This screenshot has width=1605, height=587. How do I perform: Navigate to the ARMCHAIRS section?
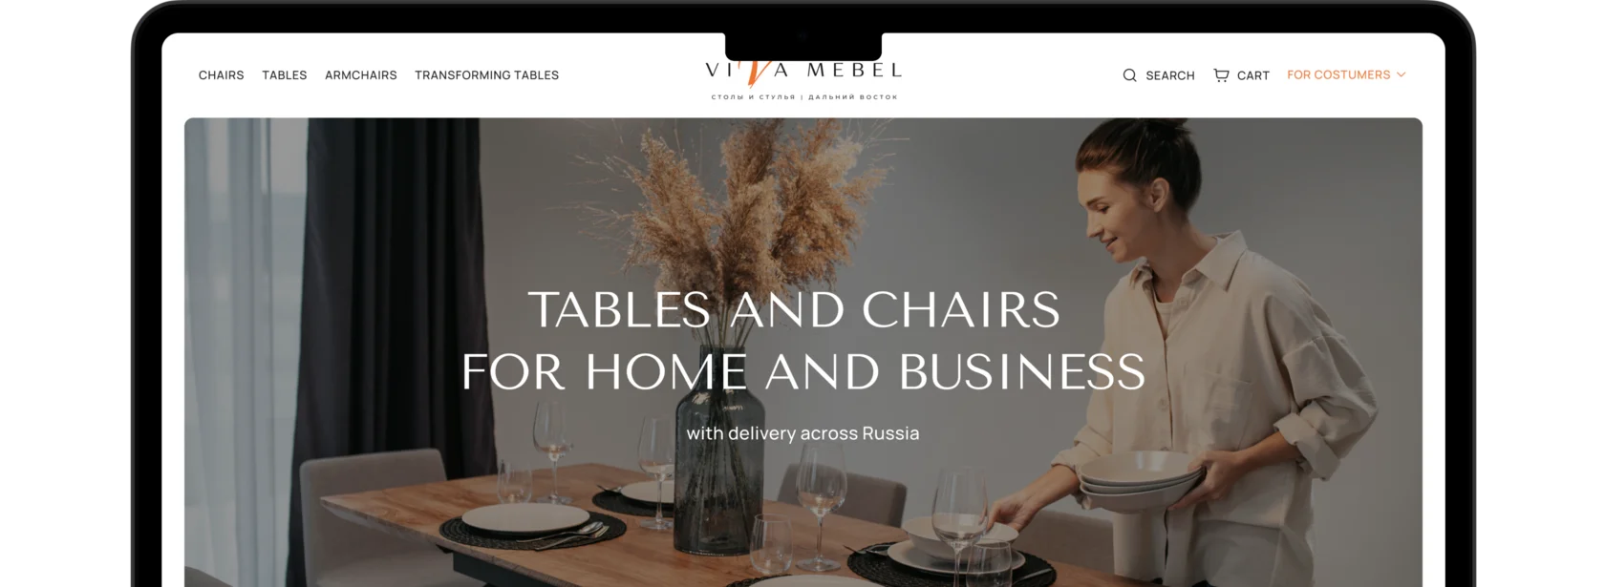(361, 74)
